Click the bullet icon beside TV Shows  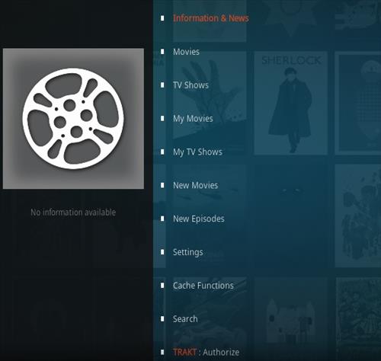162,85
